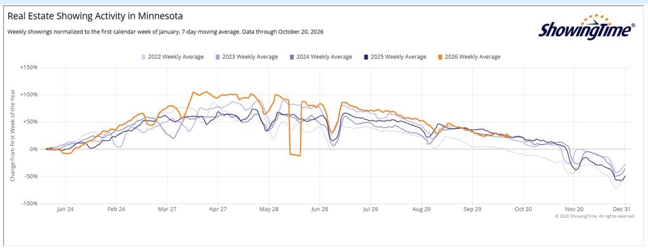Click the Feb 24 x-axis label

tap(116, 210)
